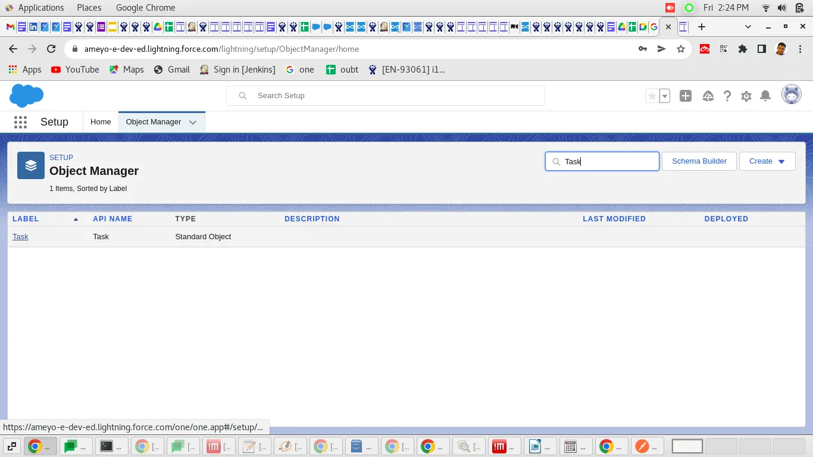813x457 pixels.
Task: Click the Chrome address bar URL
Action: (221, 49)
